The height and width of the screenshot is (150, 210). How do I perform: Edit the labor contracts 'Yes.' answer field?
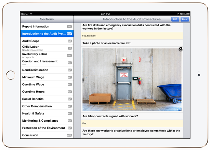[x=132, y=123]
